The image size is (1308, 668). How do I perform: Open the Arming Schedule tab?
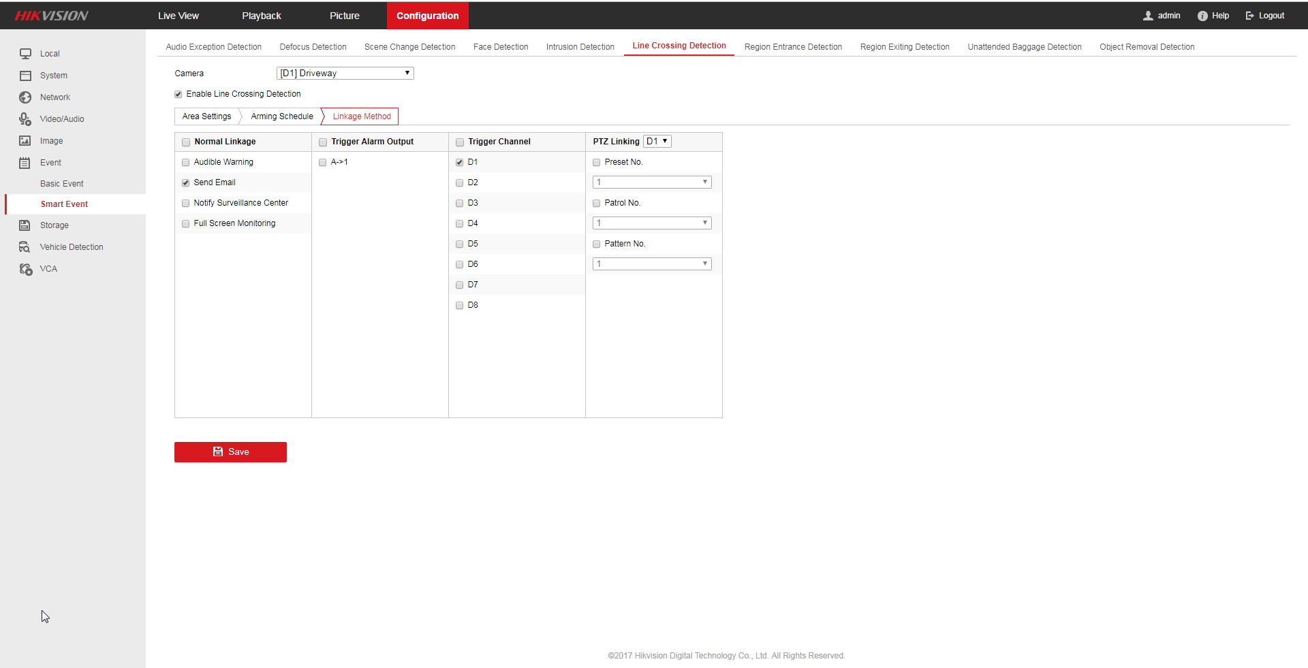point(281,116)
